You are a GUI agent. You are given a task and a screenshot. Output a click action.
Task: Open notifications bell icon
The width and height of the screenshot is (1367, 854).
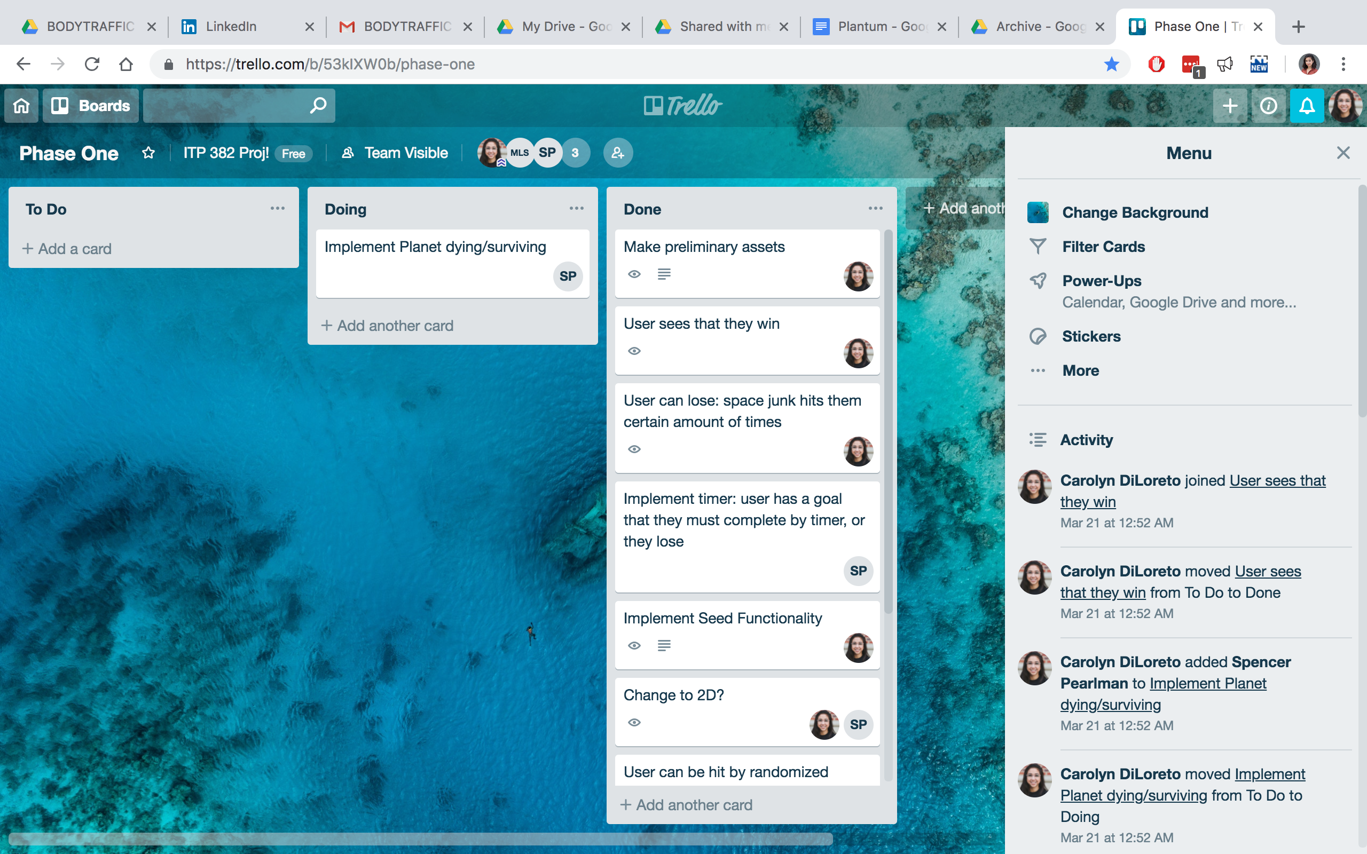coord(1307,105)
